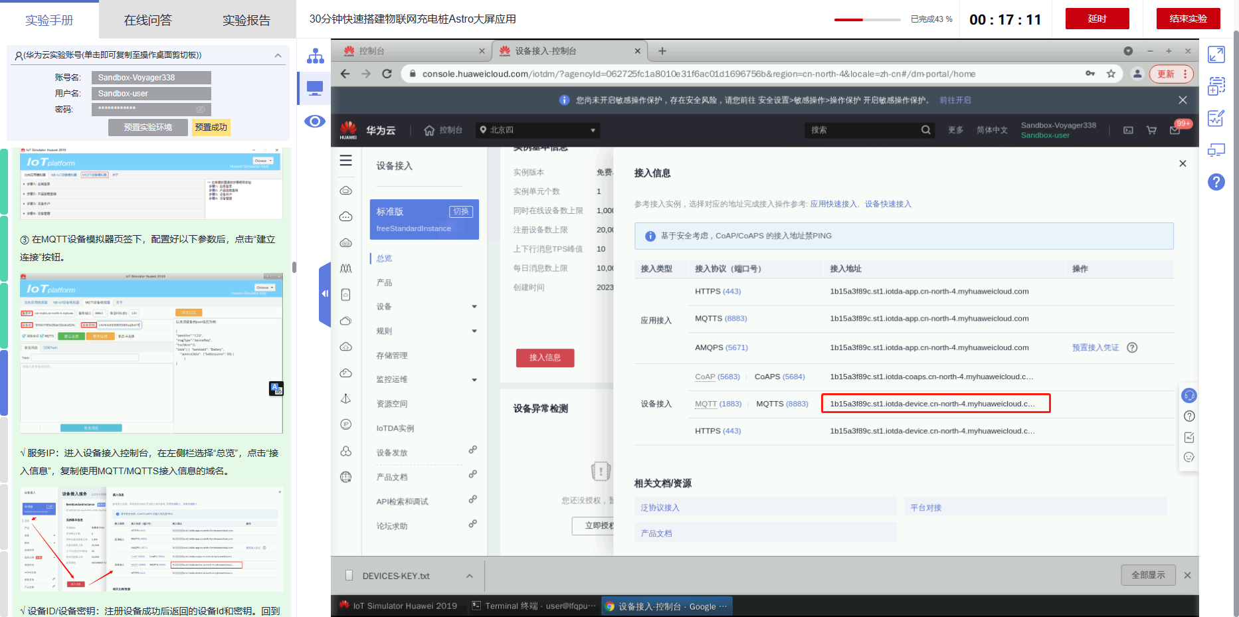Open the saved password key icon
This screenshot has width=1239, height=617.
coord(1090,74)
